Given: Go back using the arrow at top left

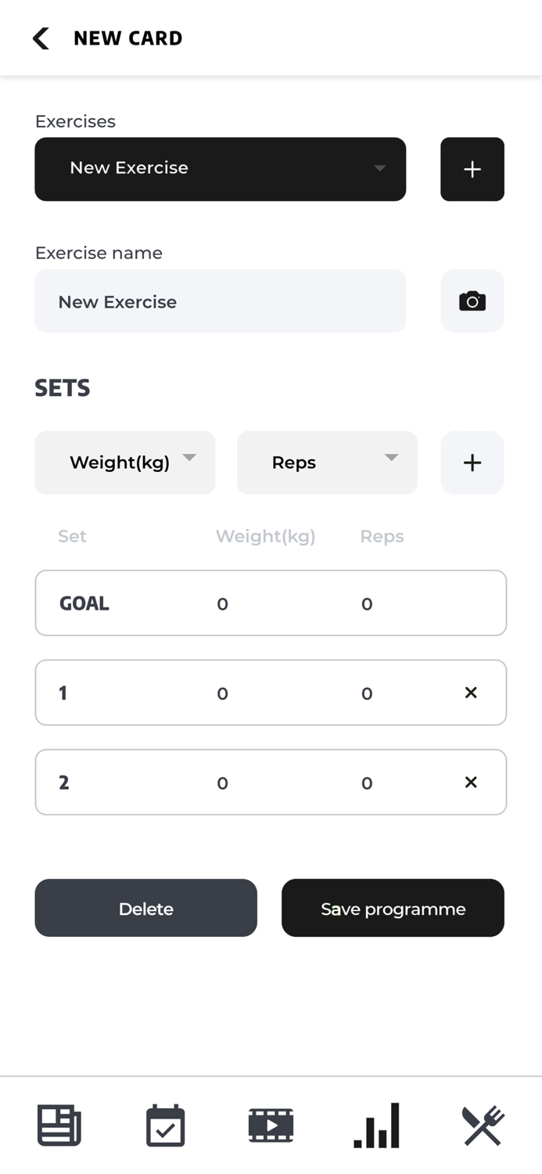Looking at the screenshot, I should point(39,38).
